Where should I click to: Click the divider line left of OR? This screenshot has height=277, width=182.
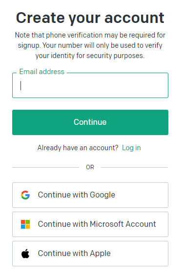click(45, 167)
